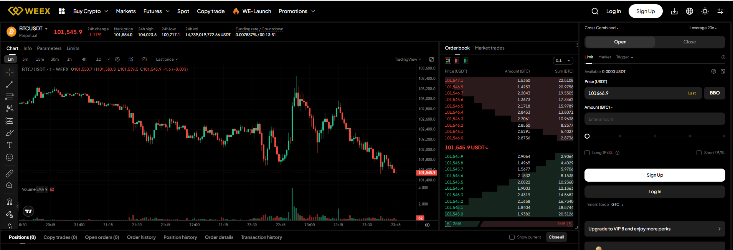Enable the Short TP/SL checkbox
Viewport: 733px width, 250px height.
(x=699, y=153)
